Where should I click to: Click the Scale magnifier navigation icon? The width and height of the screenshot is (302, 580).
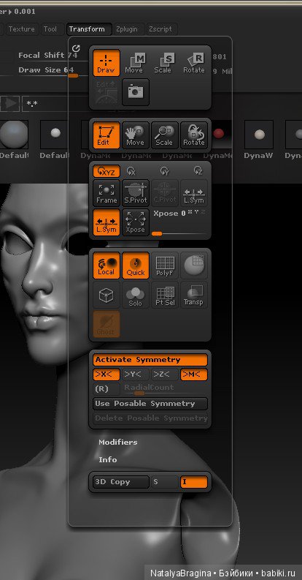(x=164, y=135)
